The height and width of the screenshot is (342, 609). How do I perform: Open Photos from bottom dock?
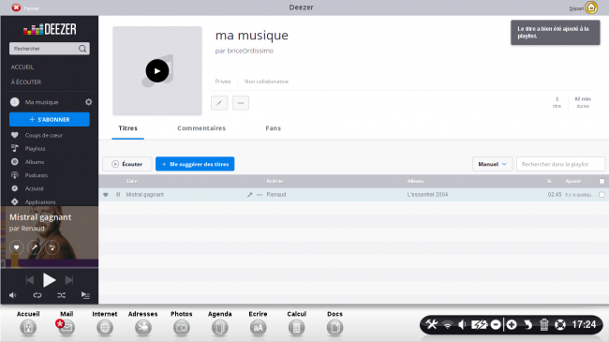182,327
